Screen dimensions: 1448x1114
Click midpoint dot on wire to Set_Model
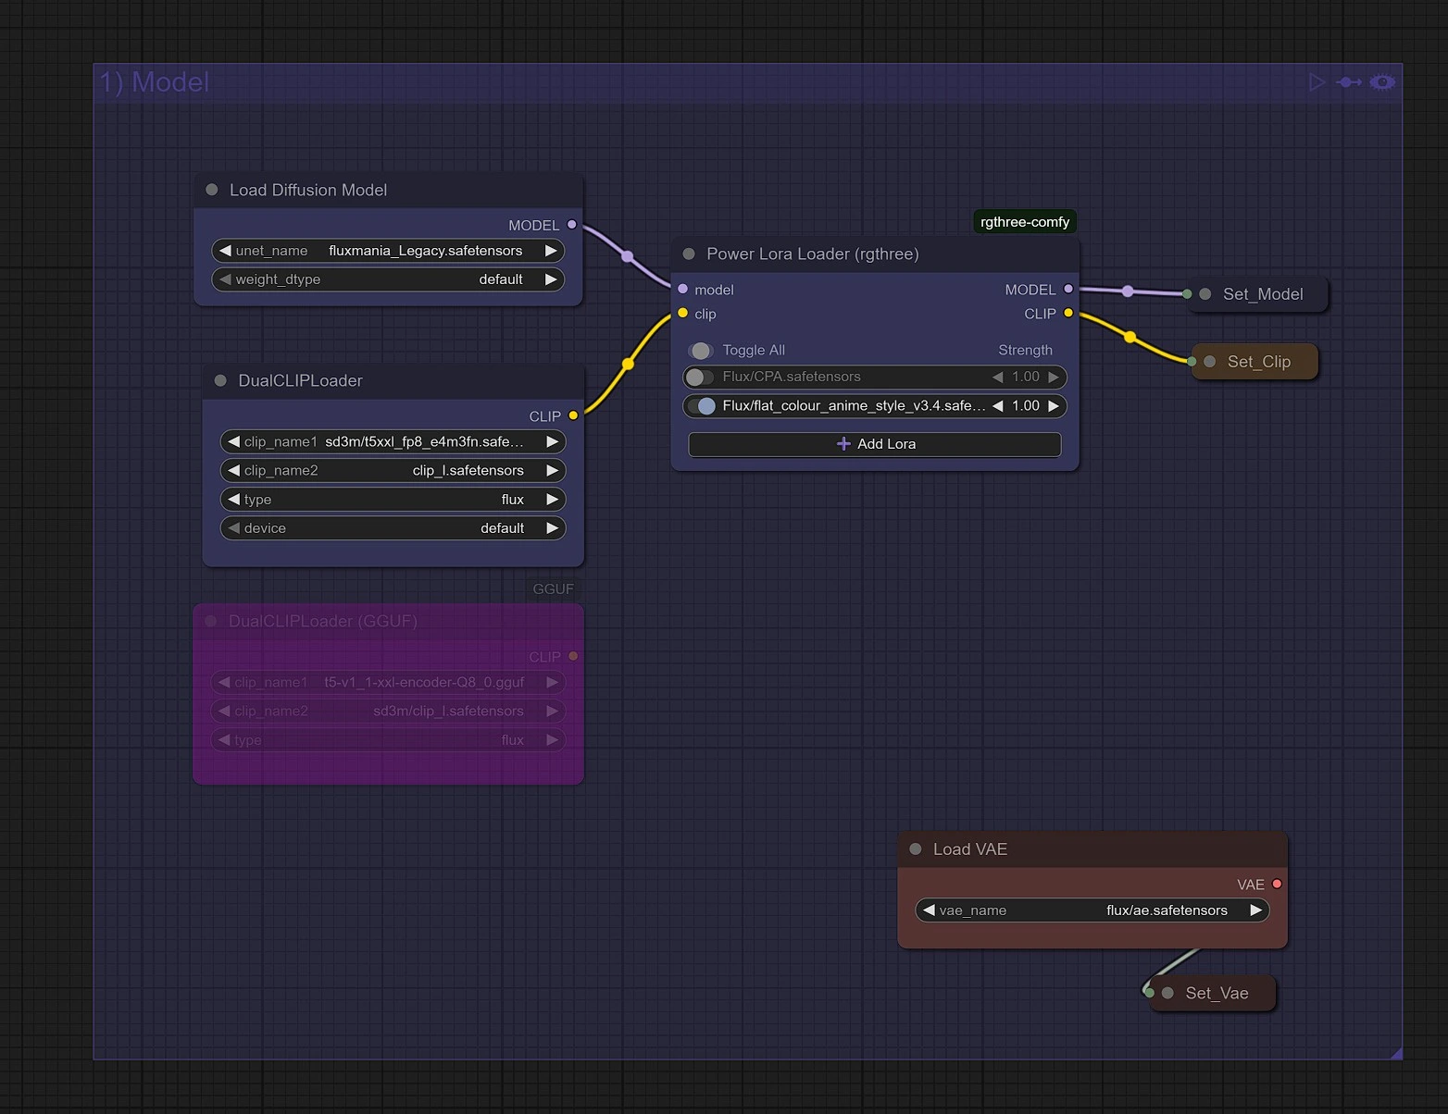1128,291
